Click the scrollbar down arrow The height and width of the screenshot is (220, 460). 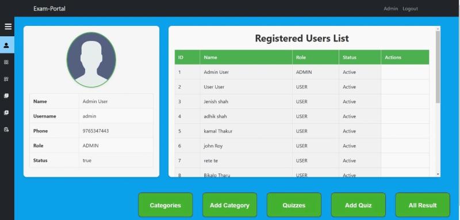[x=438, y=174]
